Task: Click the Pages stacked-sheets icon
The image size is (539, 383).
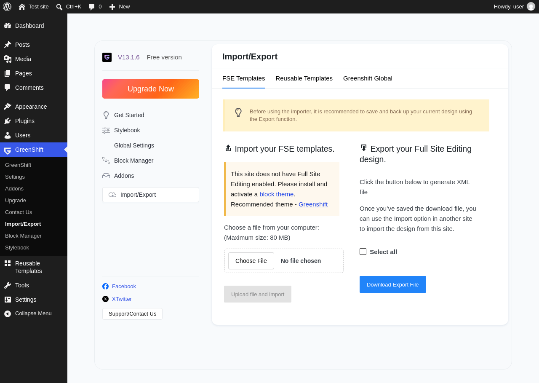Action: point(8,73)
